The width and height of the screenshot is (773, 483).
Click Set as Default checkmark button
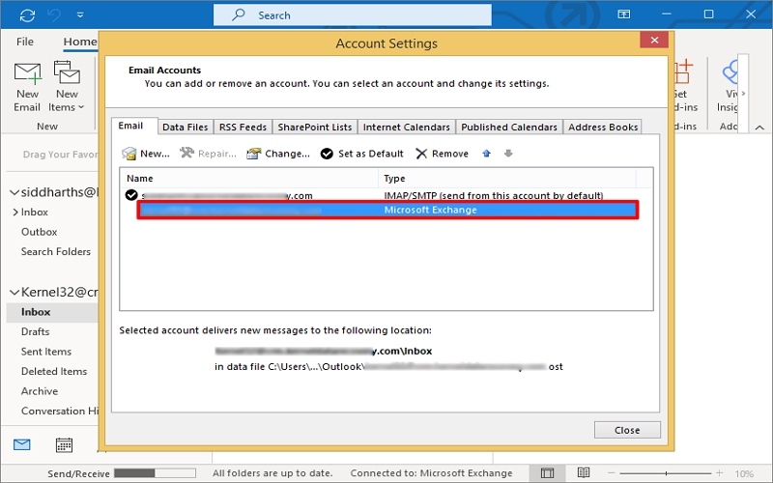point(328,154)
